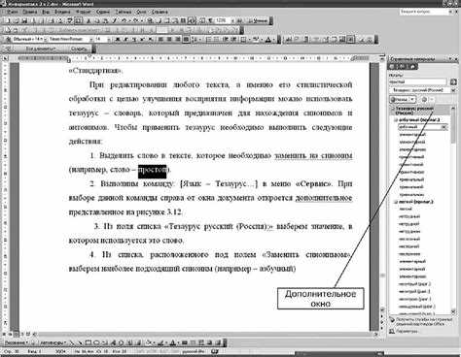Click the Home icon in research pane
461x357 pixels.
coord(412,67)
